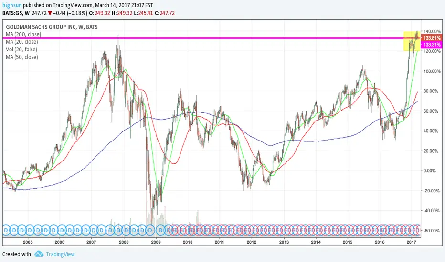Click the 2012 year label on time axis
Image resolution: width=445 pixels, height=262 pixels.
252,242
